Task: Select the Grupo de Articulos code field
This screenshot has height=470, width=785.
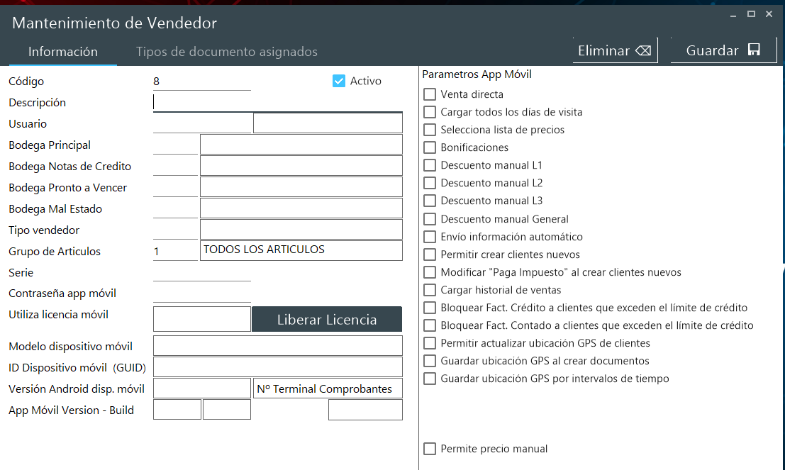Action: pos(175,252)
